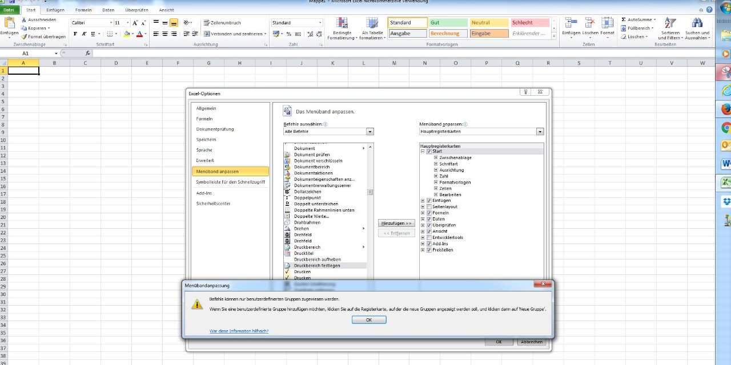Uncheck the Überprüfen checkbox in tree
Screen dimensions: 731x365
click(x=429, y=225)
